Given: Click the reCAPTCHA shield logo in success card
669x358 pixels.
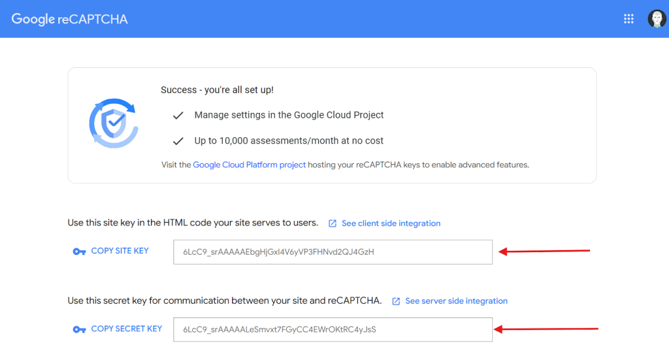Looking at the screenshot, I should click(113, 123).
